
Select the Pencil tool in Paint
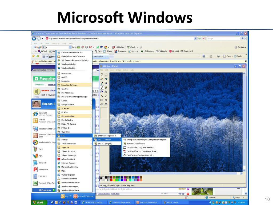click(x=102, y=87)
